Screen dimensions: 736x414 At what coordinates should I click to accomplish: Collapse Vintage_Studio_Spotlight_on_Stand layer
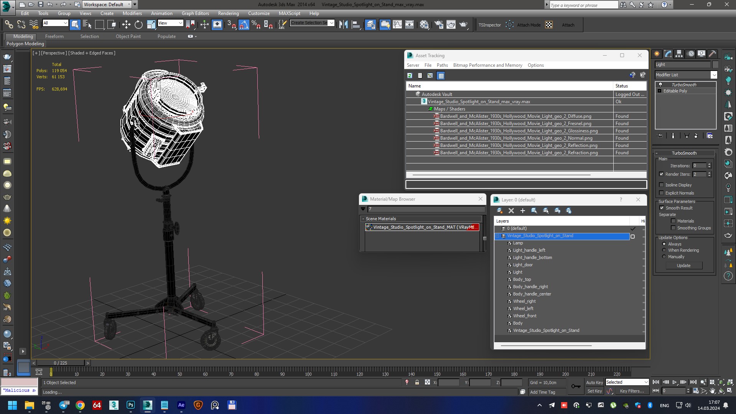[x=498, y=236]
